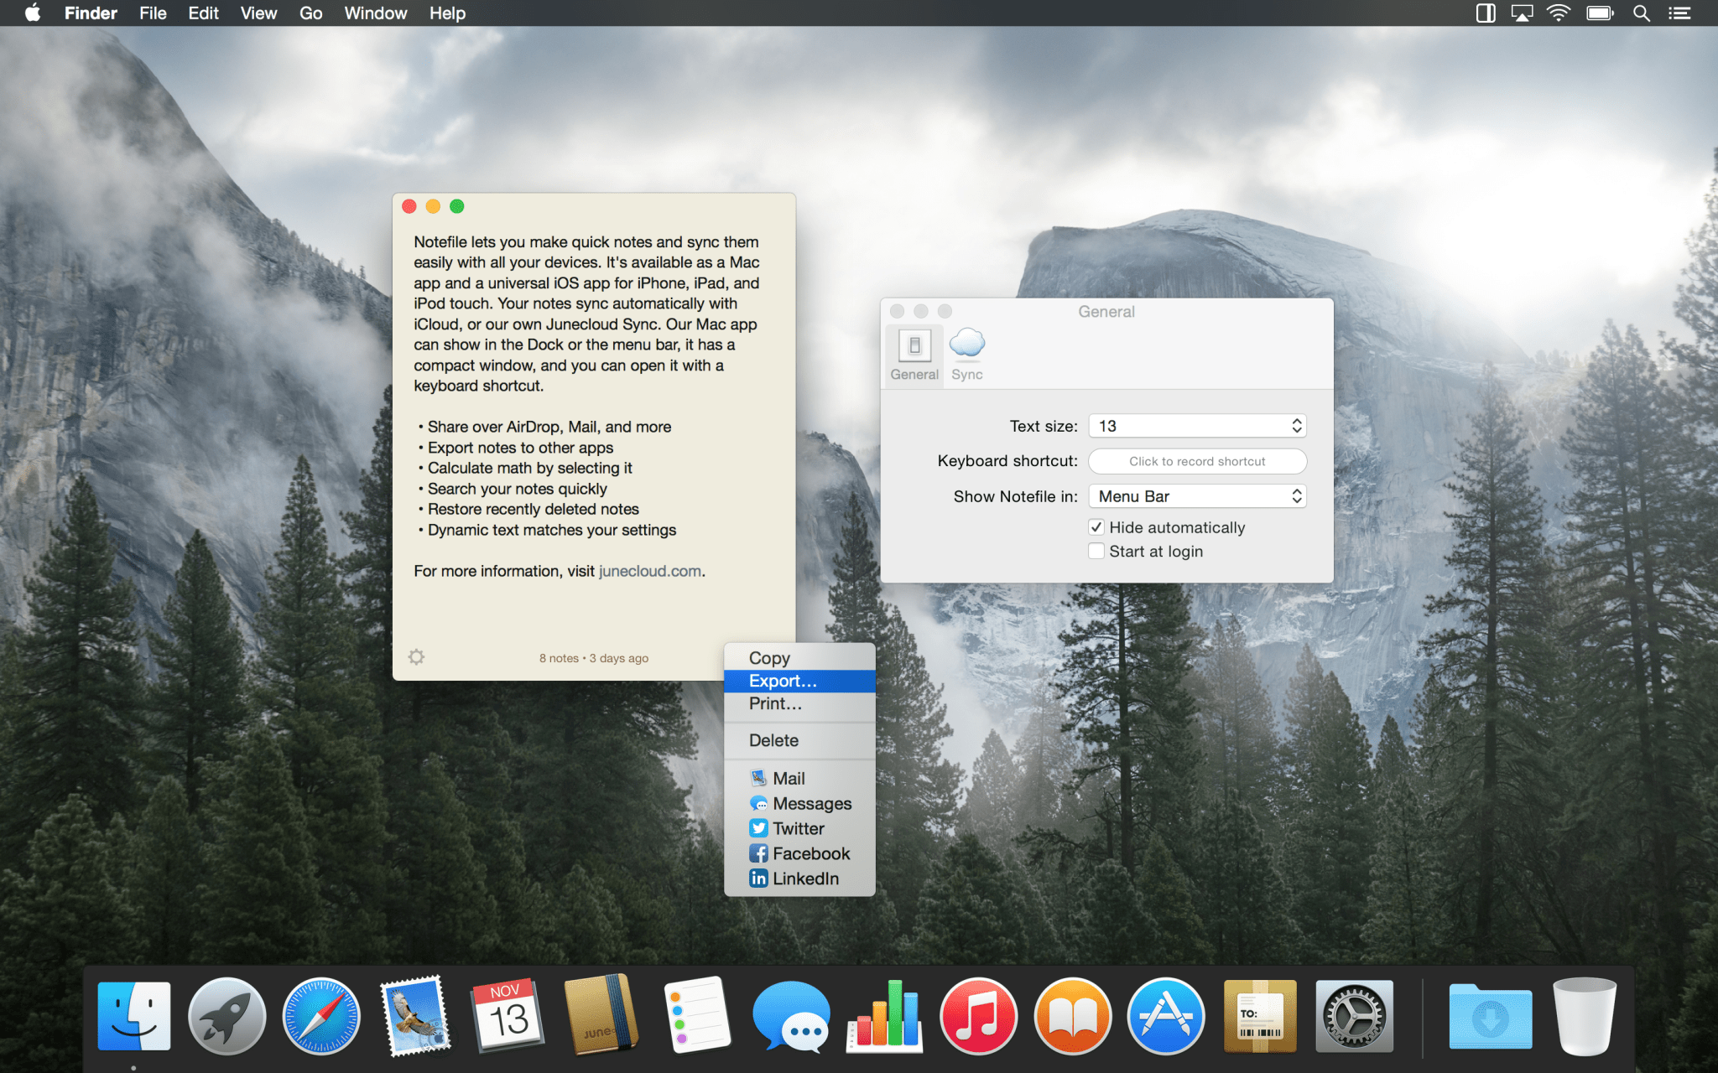The height and width of the screenshot is (1073, 1718).
Task: Click the junecloud.com link
Action: pos(650,571)
